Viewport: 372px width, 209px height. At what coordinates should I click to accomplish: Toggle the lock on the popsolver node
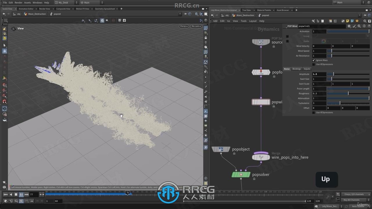point(254,179)
